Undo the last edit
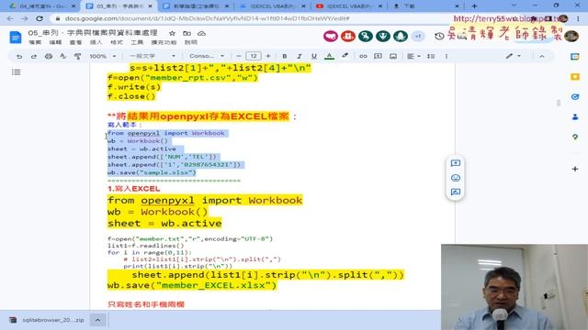 tap(19, 56)
